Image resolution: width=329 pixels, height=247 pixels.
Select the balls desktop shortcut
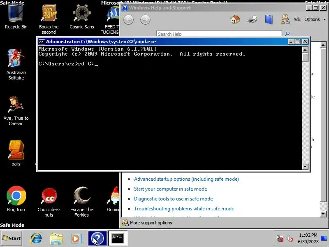pos(16,153)
